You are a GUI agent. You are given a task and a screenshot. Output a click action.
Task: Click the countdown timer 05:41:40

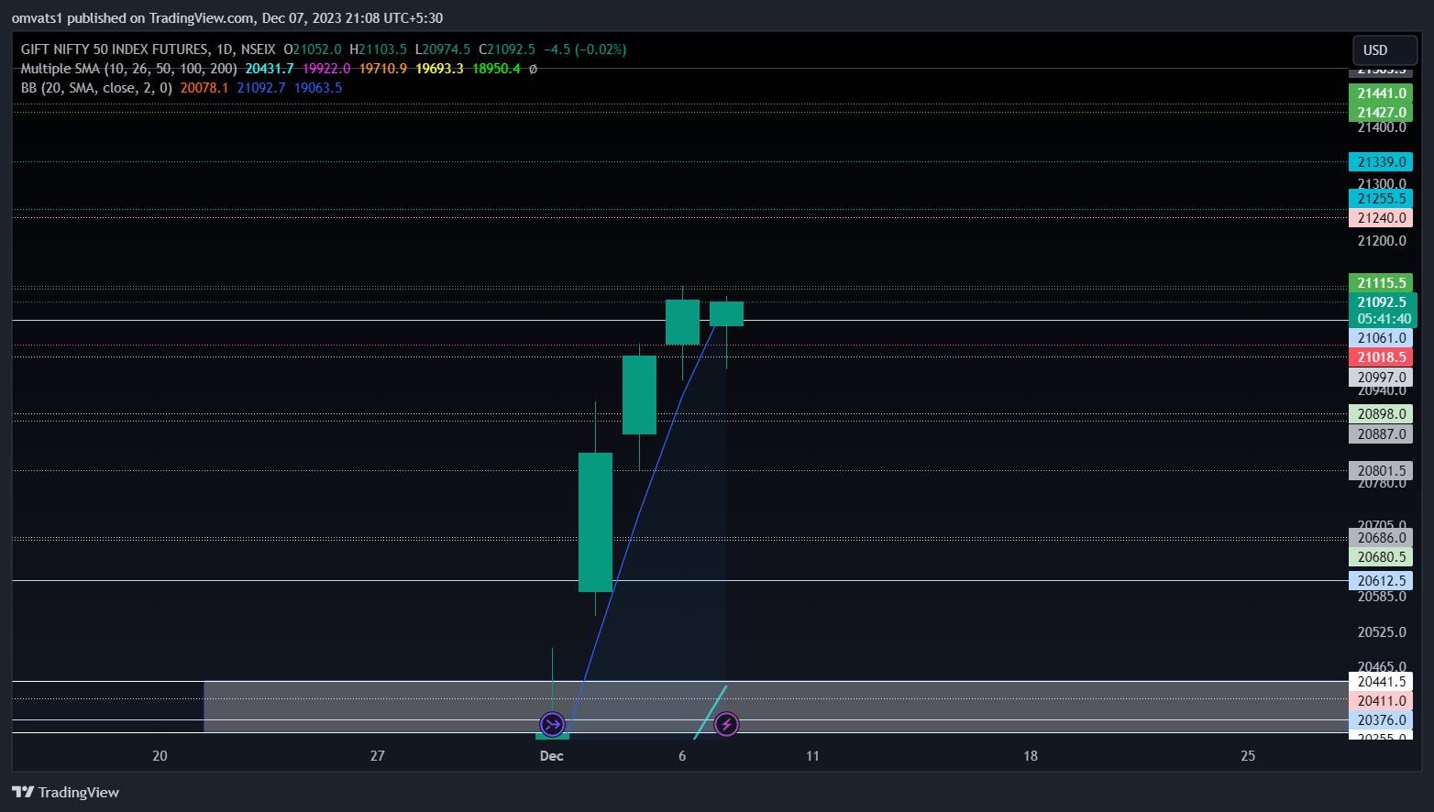coord(1384,319)
